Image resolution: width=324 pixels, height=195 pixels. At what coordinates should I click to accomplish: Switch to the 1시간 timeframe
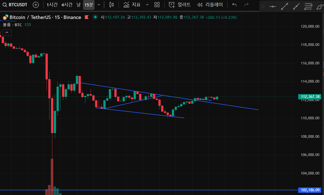[52, 5]
